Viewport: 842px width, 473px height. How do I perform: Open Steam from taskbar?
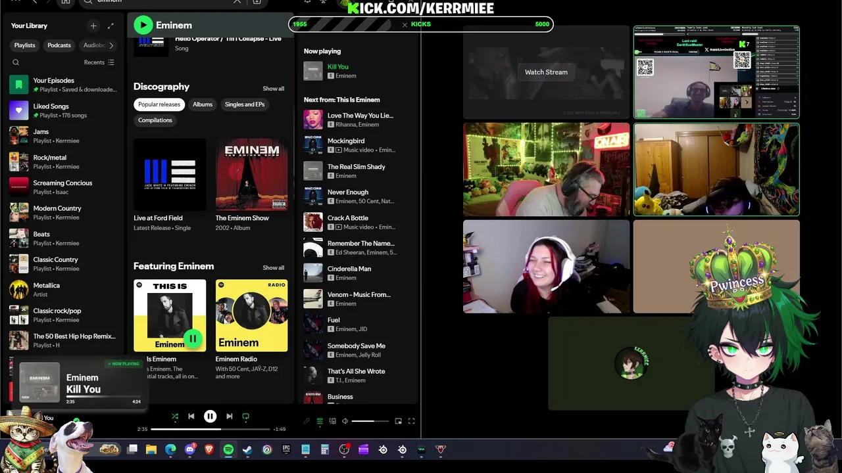click(247, 449)
